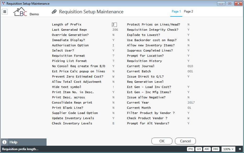Click the Cancel button
This screenshot has width=244, height=153.
click(x=185, y=141)
